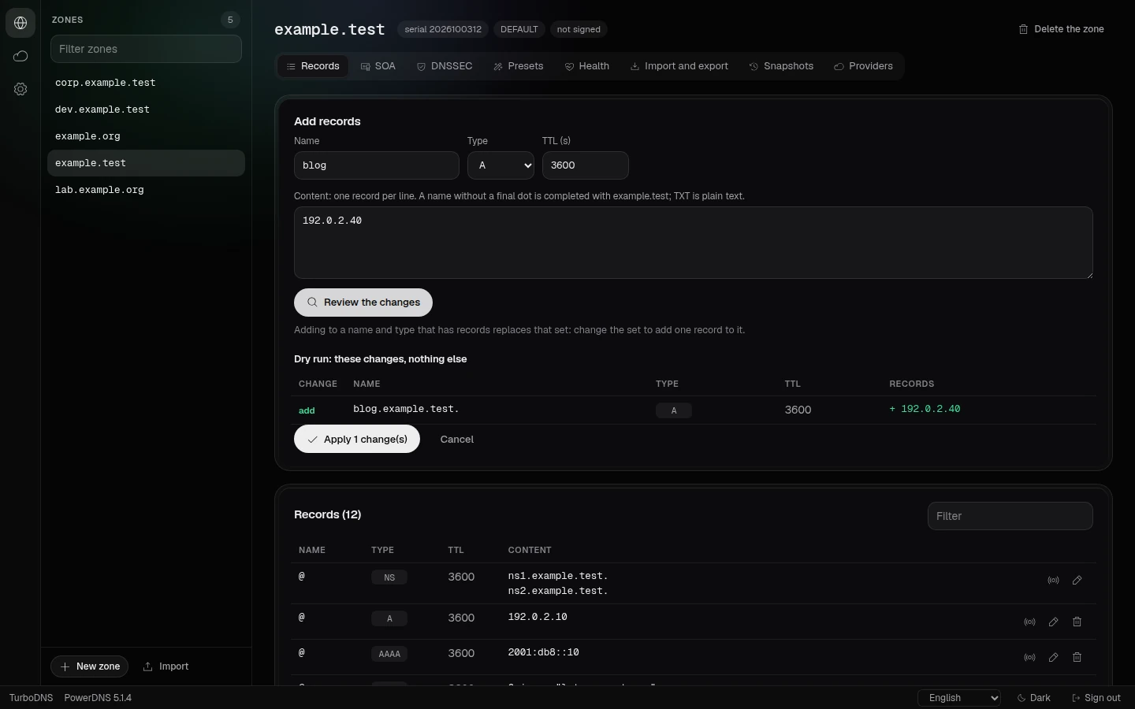Apply 1 change(s)
Viewport: 1135px width, 709px height.
357,440
